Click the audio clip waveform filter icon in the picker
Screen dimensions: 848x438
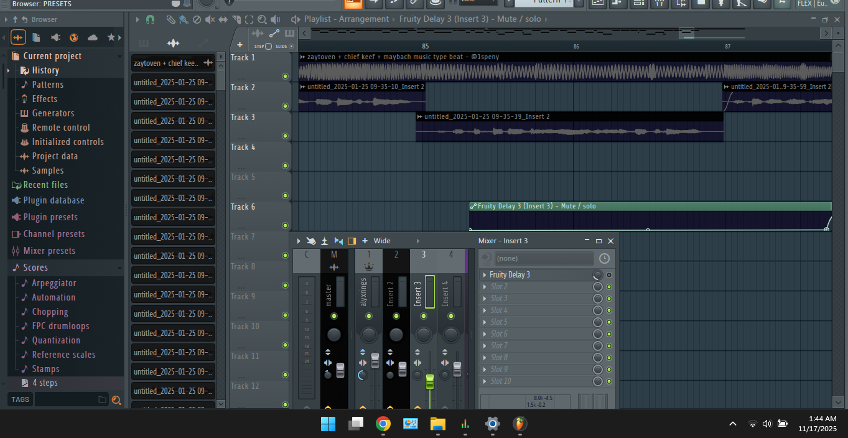pyautogui.click(x=173, y=43)
